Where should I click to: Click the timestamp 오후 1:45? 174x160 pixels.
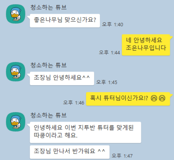[107, 82]
